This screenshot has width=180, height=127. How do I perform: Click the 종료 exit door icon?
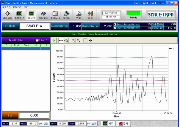[90, 15]
